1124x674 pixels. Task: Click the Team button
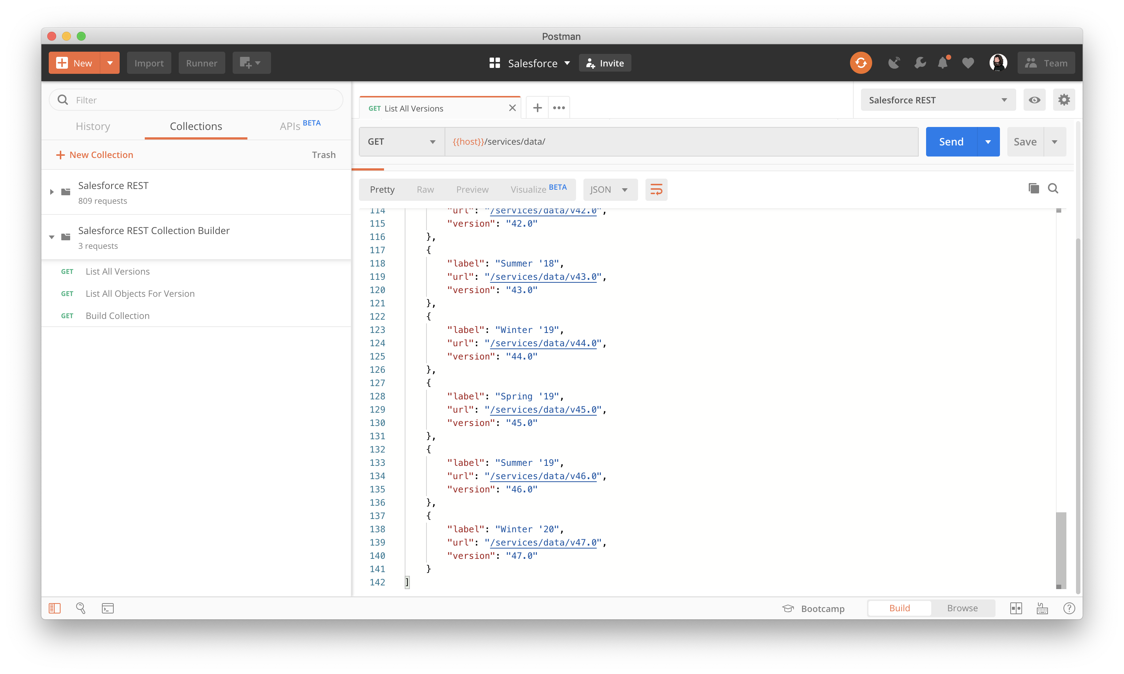[1046, 63]
